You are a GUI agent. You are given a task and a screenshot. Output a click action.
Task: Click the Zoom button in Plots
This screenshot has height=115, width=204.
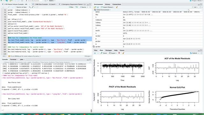tap(104, 53)
